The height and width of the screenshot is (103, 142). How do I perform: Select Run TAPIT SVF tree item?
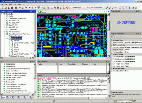tap(14, 20)
